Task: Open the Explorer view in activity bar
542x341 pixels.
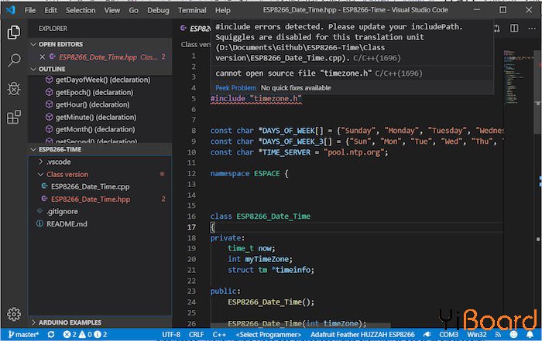Action: pyautogui.click(x=13, y=32)
